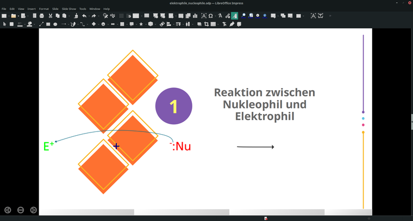Run the Spelling check icon
This screenshot has height=221, width=413.
(x=112, y=16)
